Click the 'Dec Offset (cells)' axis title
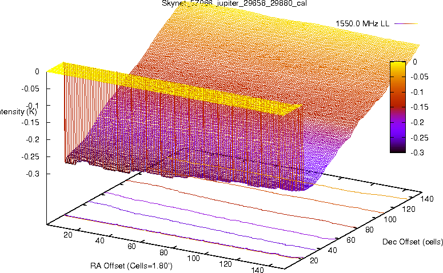Image resolution: width=443 pixels, height=273 pixels. click(413, 242)
